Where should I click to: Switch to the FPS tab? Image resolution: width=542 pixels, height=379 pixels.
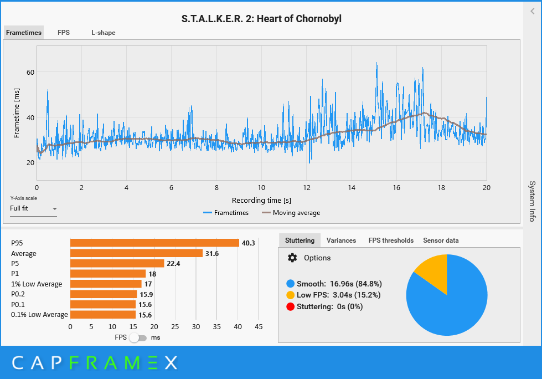(x=63, y=33)
